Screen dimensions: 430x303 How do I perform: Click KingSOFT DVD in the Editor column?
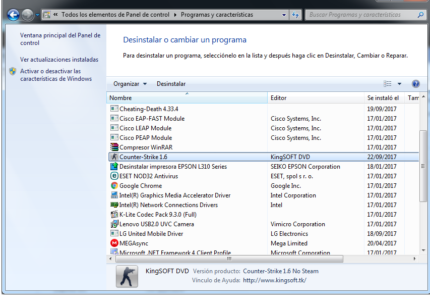point(290,157)
